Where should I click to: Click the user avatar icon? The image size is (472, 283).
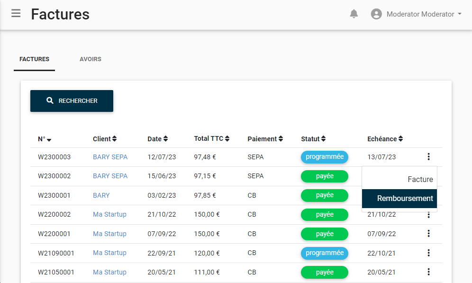(376, 14)
